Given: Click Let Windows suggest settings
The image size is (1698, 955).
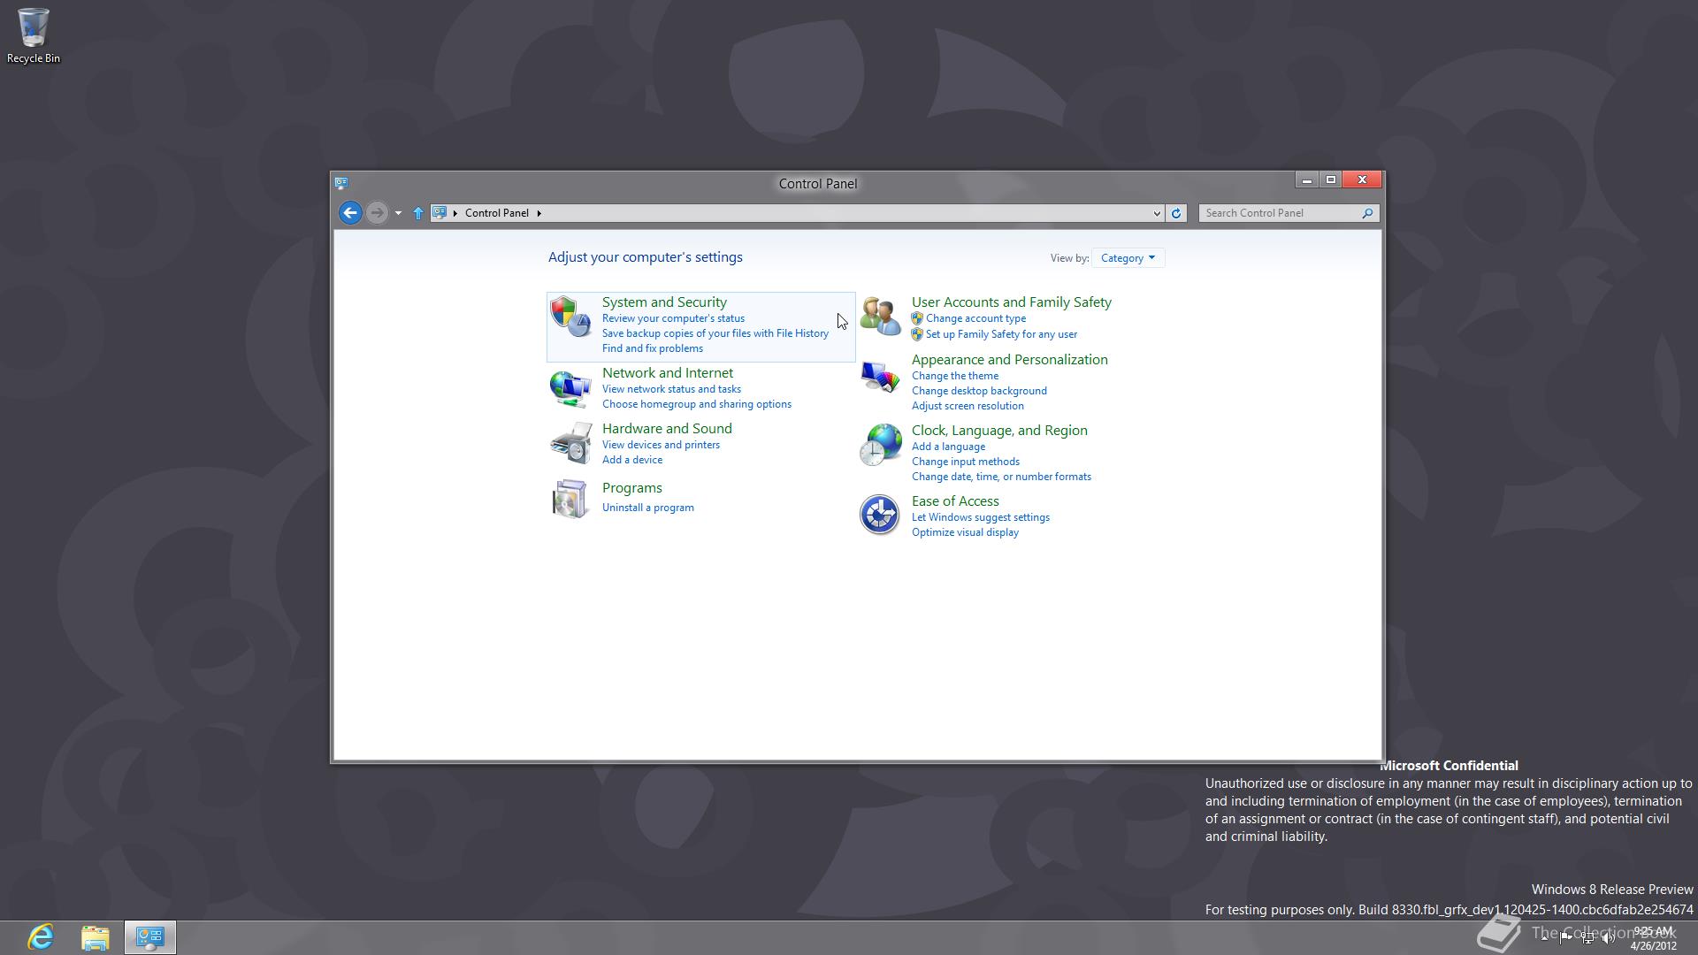Looking at the screenshot, I should [981, 517].
